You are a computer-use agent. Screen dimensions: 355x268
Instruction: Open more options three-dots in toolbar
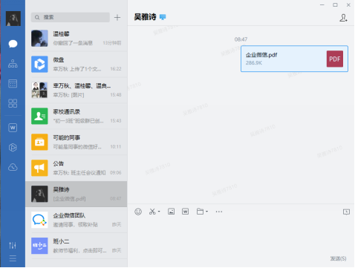click(219, 212)
